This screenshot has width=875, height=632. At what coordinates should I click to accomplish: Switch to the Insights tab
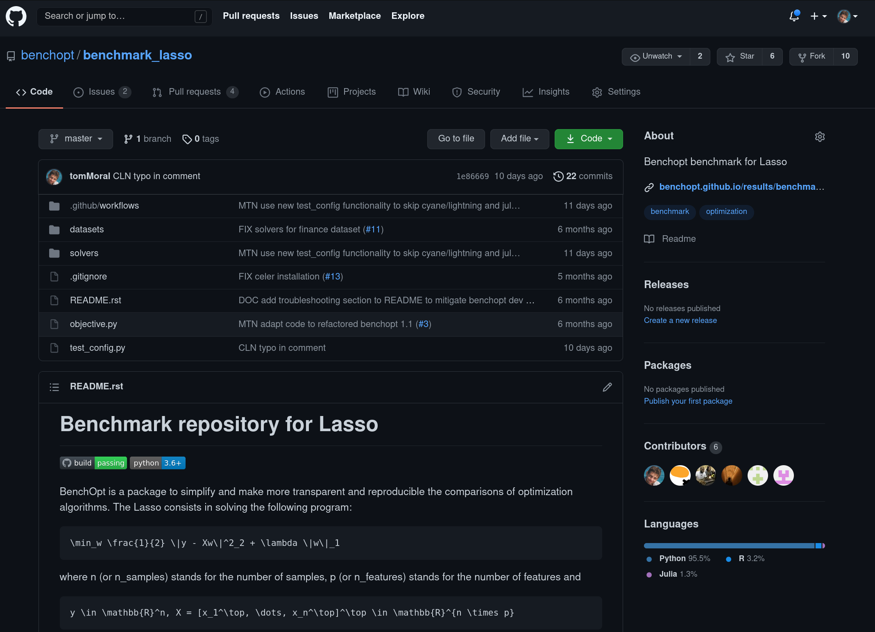click(546, 92)
